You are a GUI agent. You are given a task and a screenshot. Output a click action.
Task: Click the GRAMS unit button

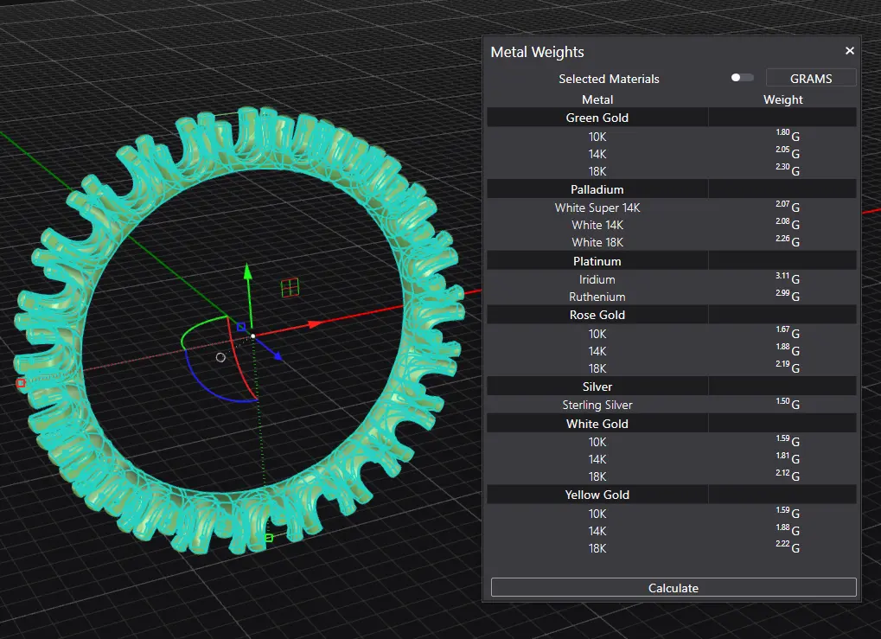tap(811, 78)
